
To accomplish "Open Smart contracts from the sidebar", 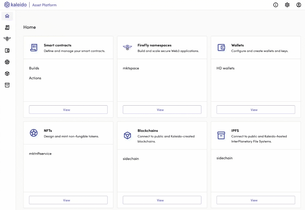I will click(7, 28).
